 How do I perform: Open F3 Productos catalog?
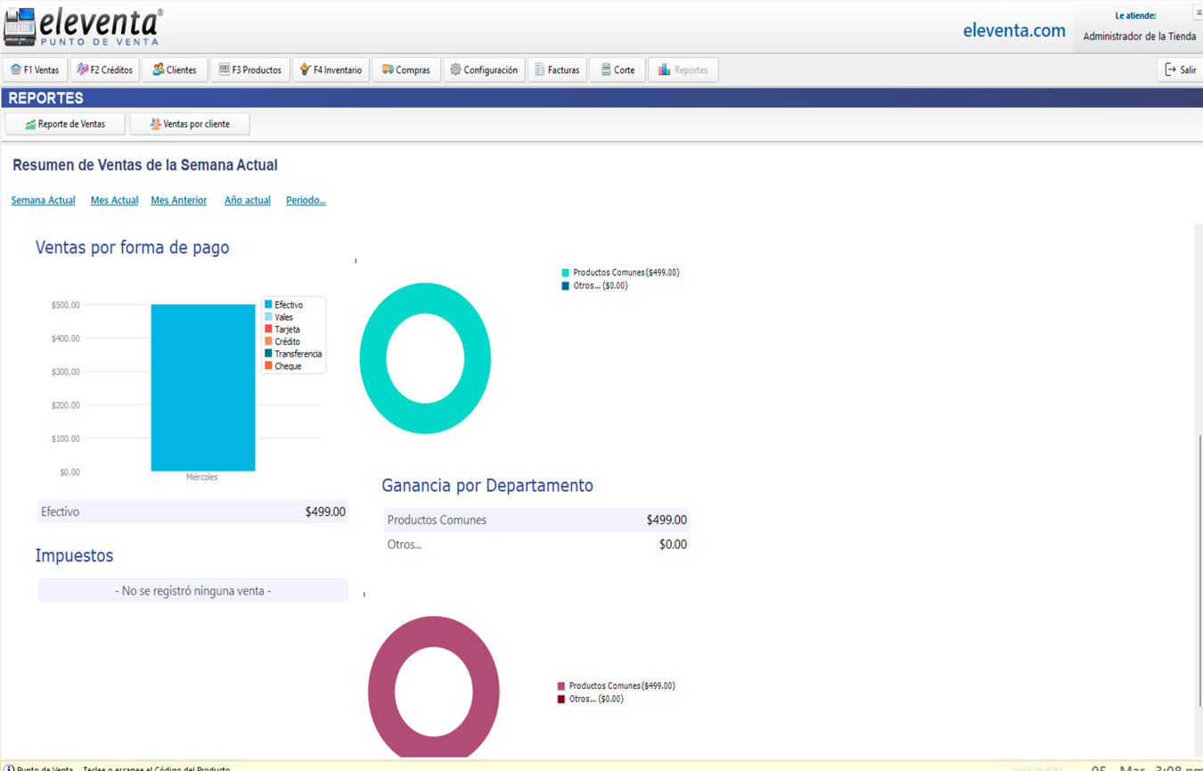(250, 70)
